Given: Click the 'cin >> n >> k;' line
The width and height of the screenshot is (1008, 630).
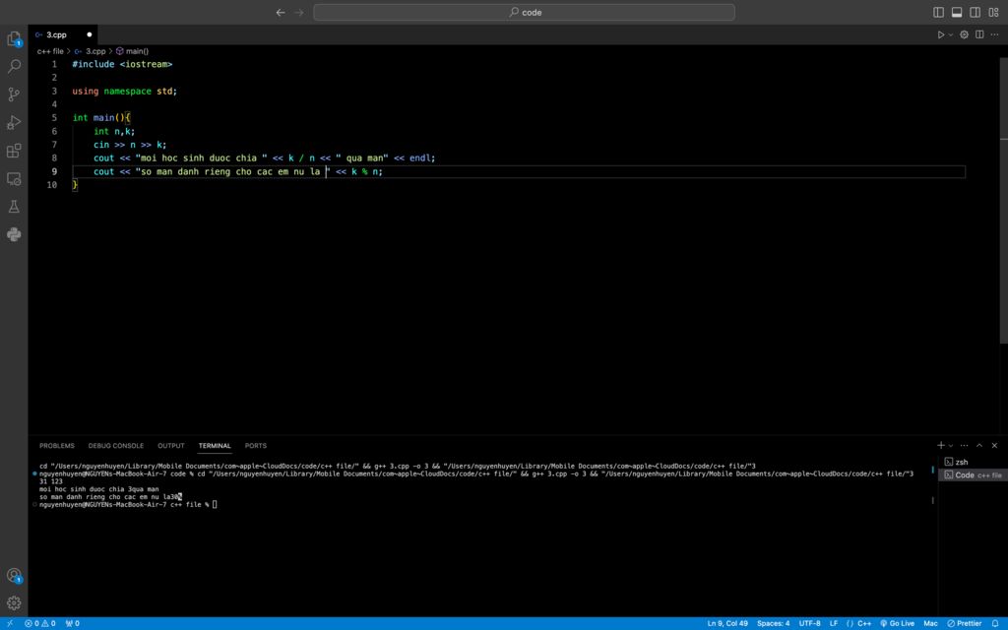Looking at the screenshot, I should click(130, 145).
